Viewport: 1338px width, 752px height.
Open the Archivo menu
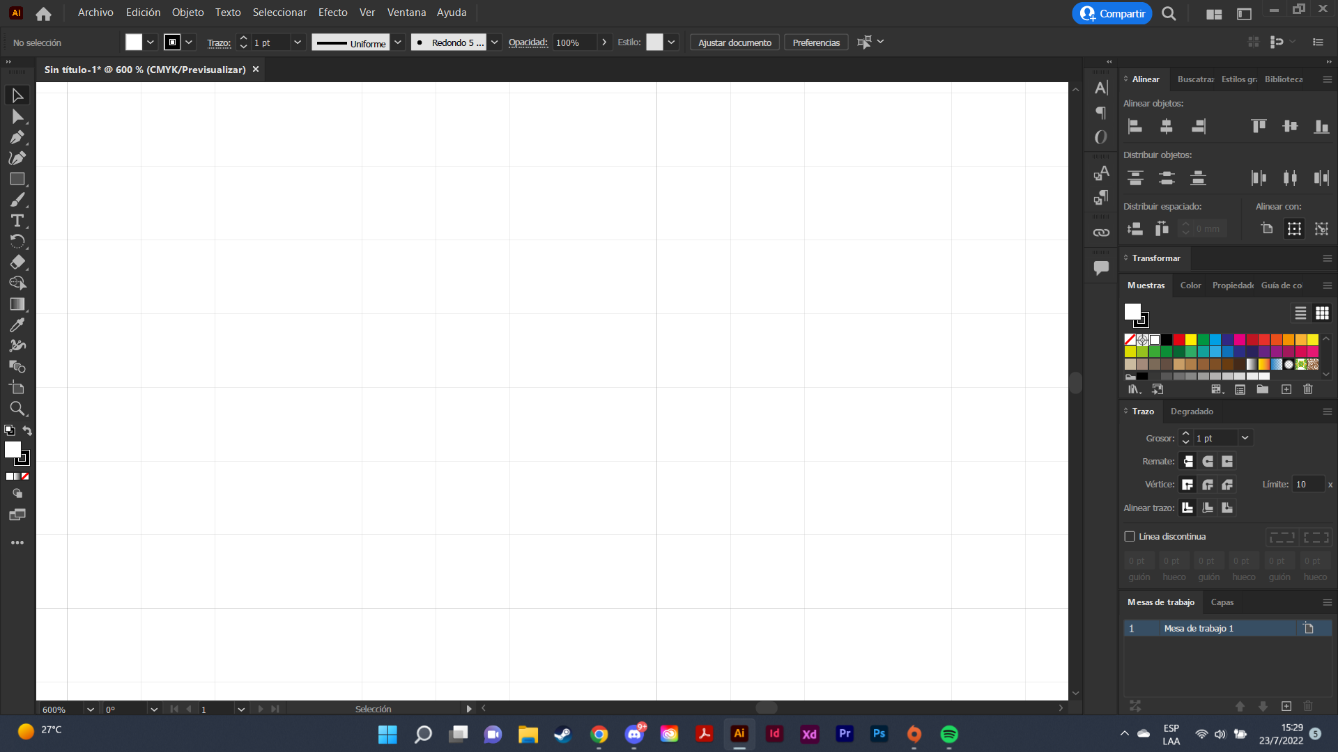[x=95, y=12]
